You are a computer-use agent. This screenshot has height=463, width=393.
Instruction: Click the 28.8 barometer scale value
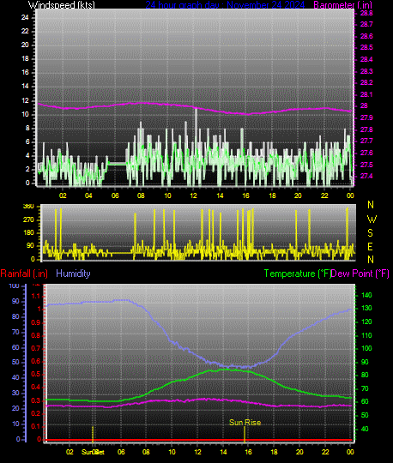pos(366,13)
